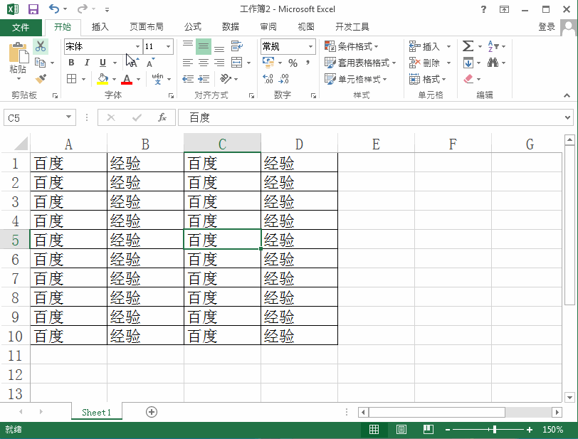Open the 常规 number format dropdown
This screenshot has height=439, width=578.
[x=311, y=46]
